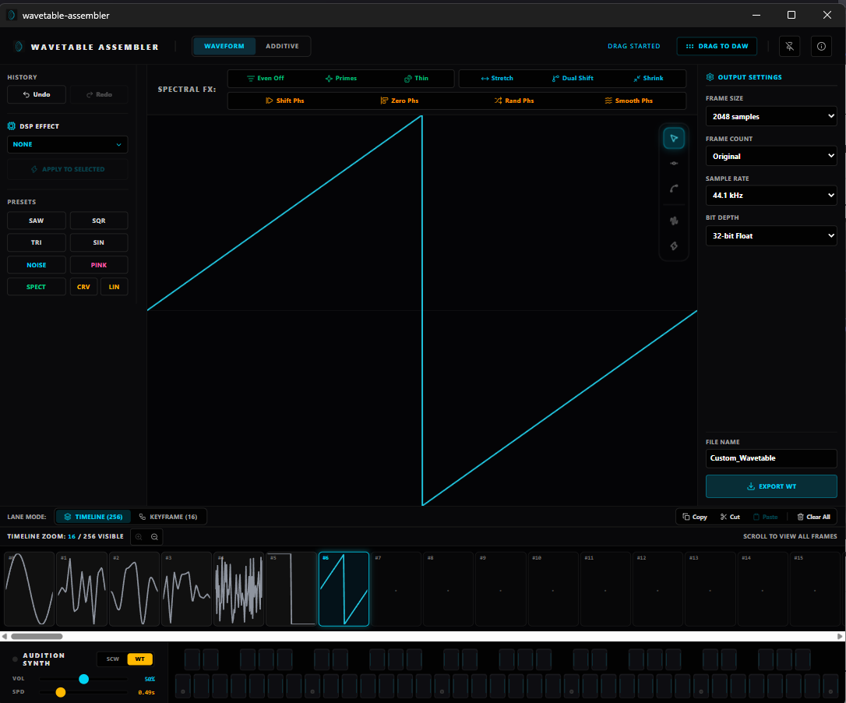Load the SQR preset
Image resolution: width=846 pixels, height=703 pixels.
[99, 221]
